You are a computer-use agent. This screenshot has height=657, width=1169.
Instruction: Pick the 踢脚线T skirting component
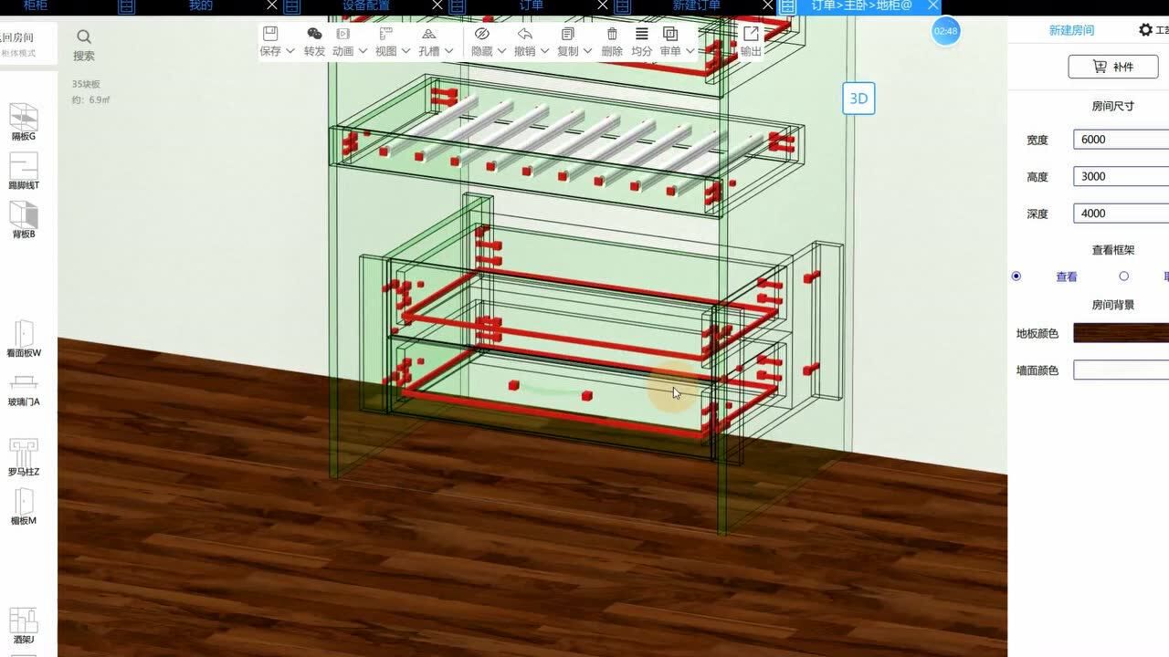[24, 172]
